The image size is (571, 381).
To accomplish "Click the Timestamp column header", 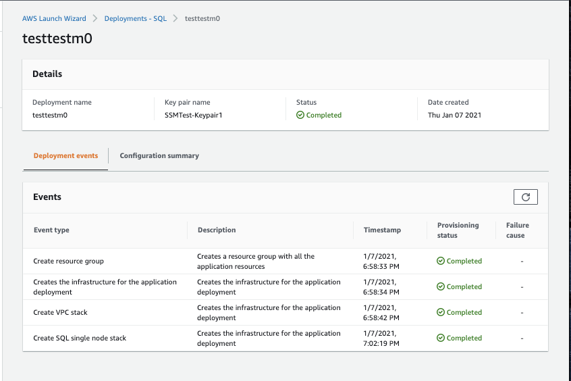I will [x=383, y=230].
